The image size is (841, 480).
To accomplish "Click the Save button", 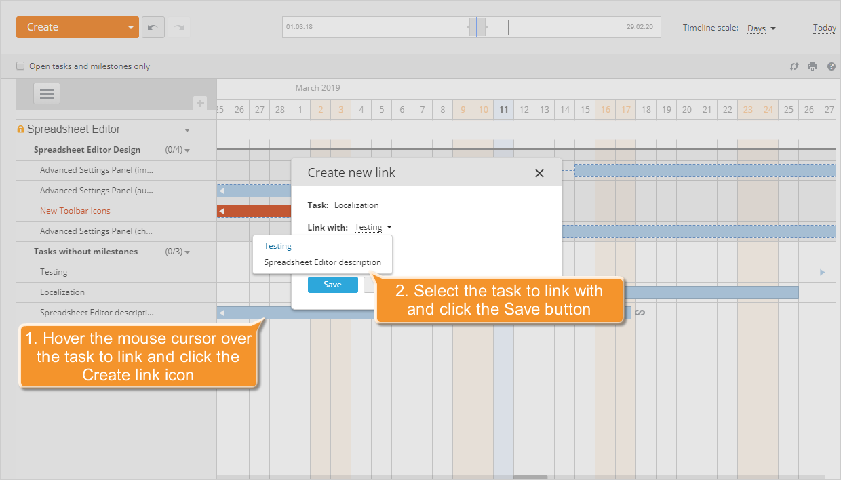I will pyautogui.click(x=332, y=284).
